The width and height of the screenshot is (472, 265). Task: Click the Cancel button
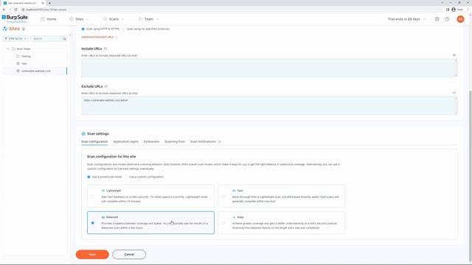pos(129,255)
